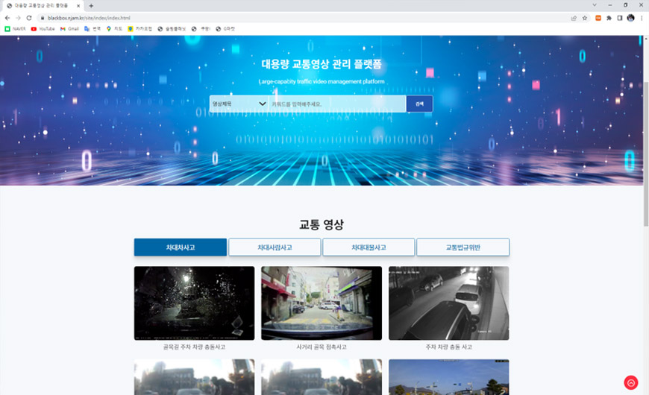Switch to the 차대사람사고 tab

[275, 247]
